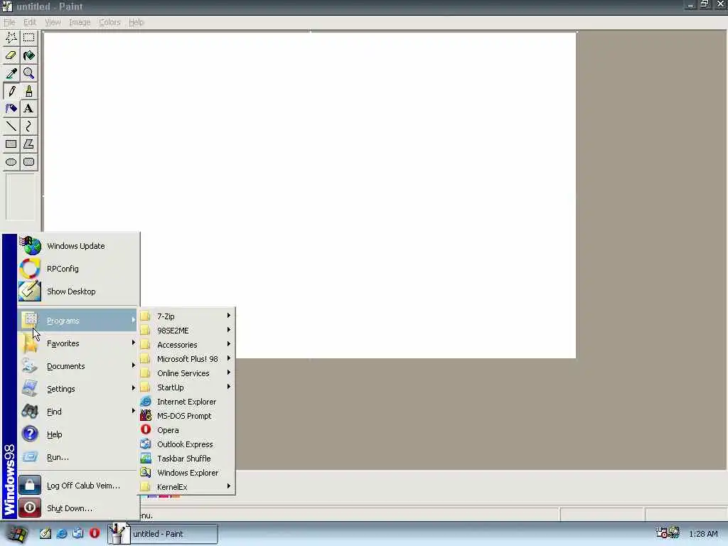Pick the Eraser tool

(x=11, y=55)
